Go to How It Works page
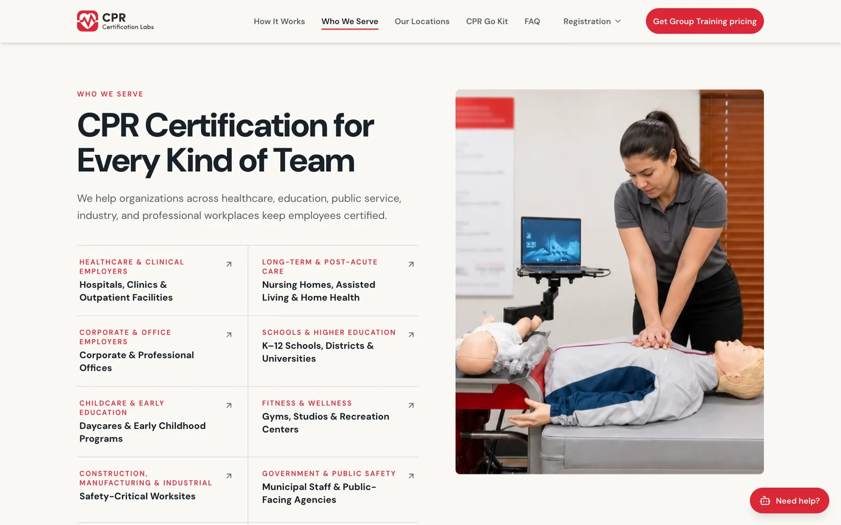Viewport: 841px width, 525px height. pyautogui.click(x=279, y=22)
